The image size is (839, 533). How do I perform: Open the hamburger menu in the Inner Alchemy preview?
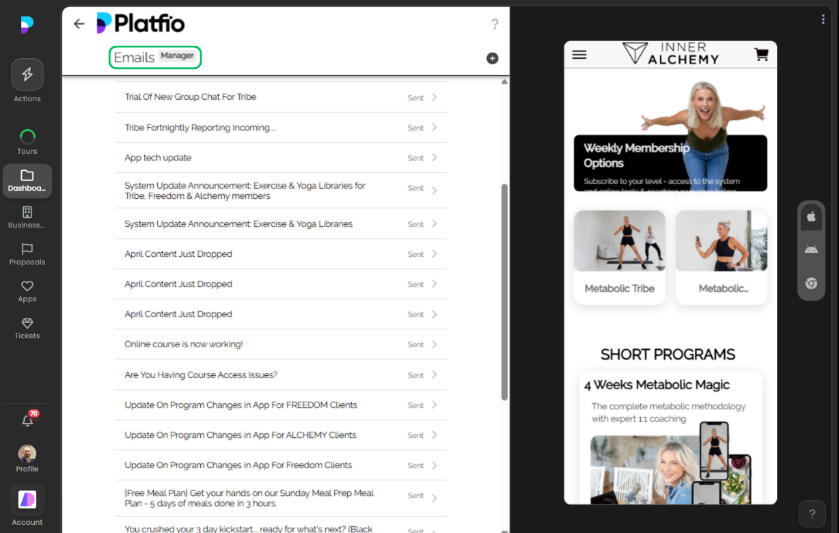point(579,54)
